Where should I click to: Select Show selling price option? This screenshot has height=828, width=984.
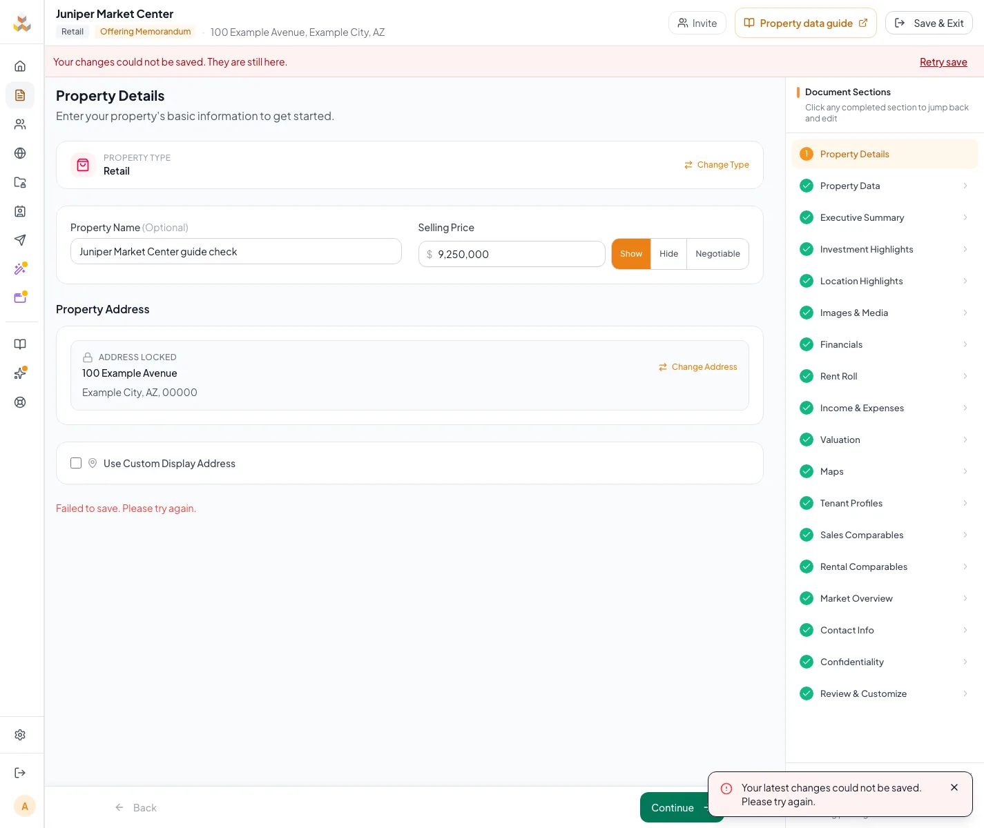(x=631, y=254)
